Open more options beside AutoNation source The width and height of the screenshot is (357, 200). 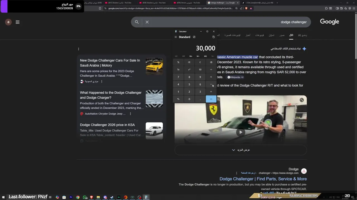click(130, 114)
